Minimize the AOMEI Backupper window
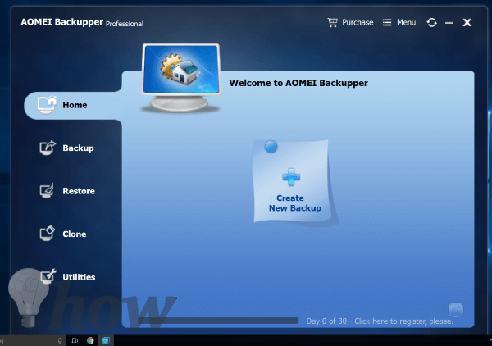492x346 pixels. coord(449,23)
